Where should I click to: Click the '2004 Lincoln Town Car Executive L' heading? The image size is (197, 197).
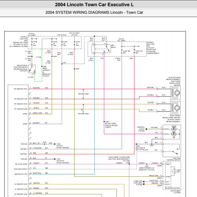coord(94,5)
